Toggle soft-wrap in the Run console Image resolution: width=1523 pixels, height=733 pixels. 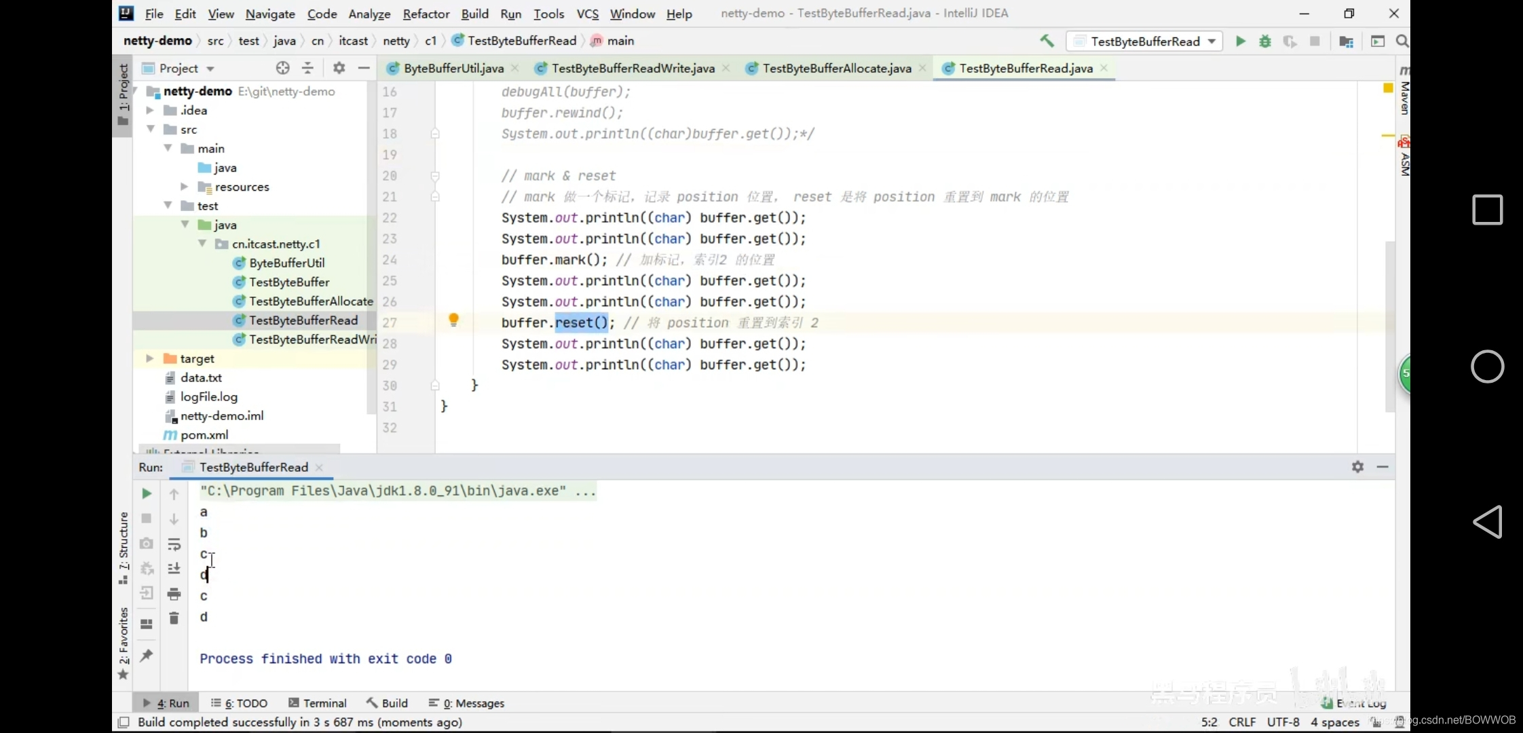click(174, 544)
